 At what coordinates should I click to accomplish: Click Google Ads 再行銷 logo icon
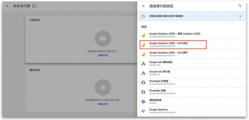[x=143, y=73]
